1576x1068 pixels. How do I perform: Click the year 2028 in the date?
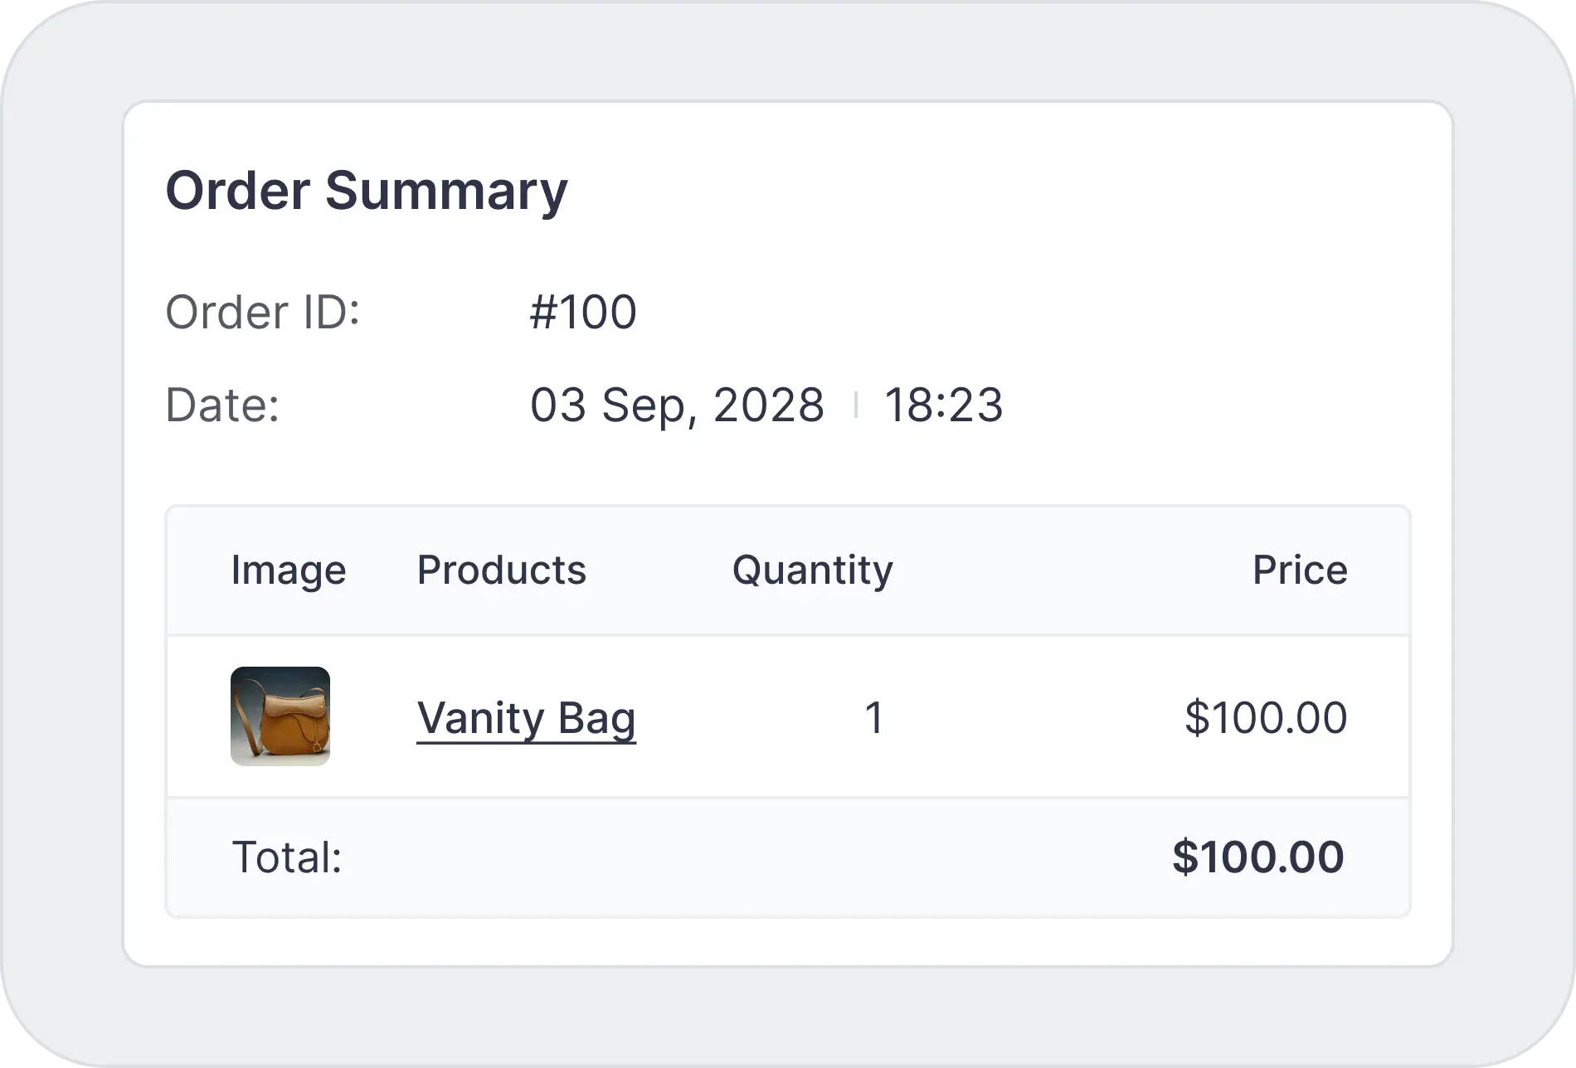point(768,405)
